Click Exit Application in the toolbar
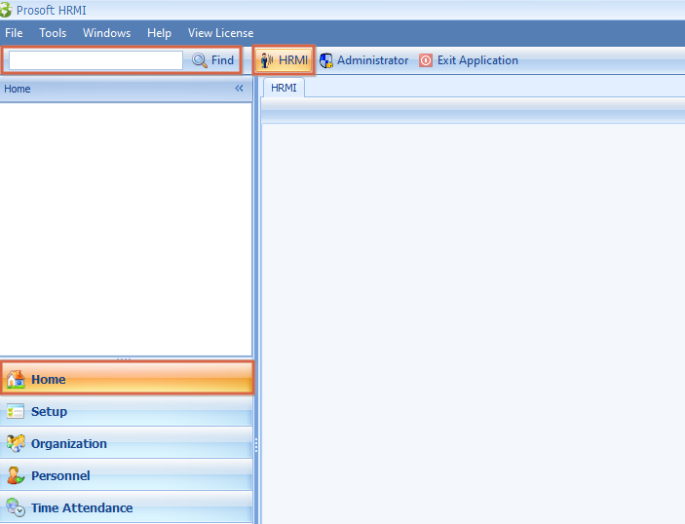This screenshot has width=685, height=524. [x=469, y=60]
